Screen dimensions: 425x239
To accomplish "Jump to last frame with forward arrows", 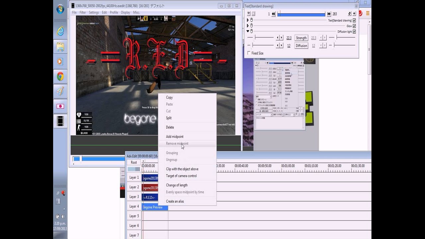I will [329, 14].
